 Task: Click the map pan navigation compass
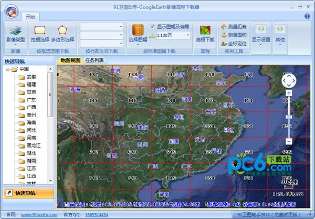[x=288, y=80]
